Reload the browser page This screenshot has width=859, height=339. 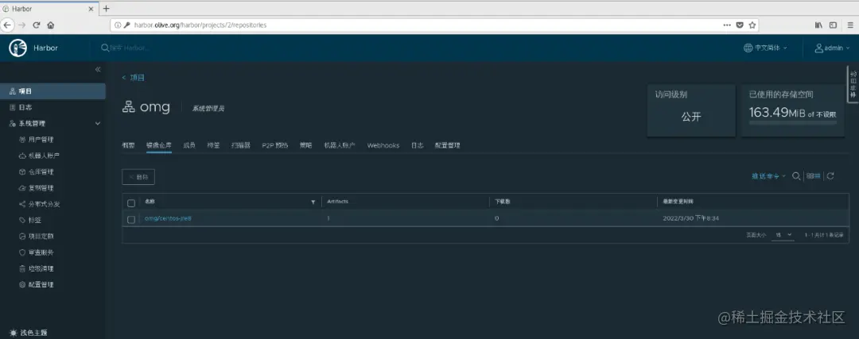(37, 25)
